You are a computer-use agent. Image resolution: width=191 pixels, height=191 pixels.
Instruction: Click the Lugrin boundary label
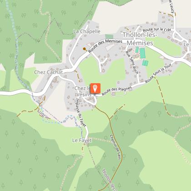[43, 114]
